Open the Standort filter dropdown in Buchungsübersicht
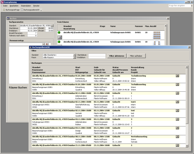This screenshot has width=194, height=154. pos(74,55)
